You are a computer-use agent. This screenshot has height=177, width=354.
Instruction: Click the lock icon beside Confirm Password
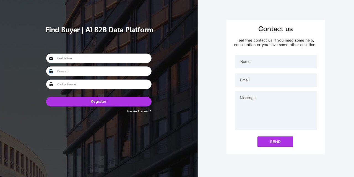click(x=51, y=84)
